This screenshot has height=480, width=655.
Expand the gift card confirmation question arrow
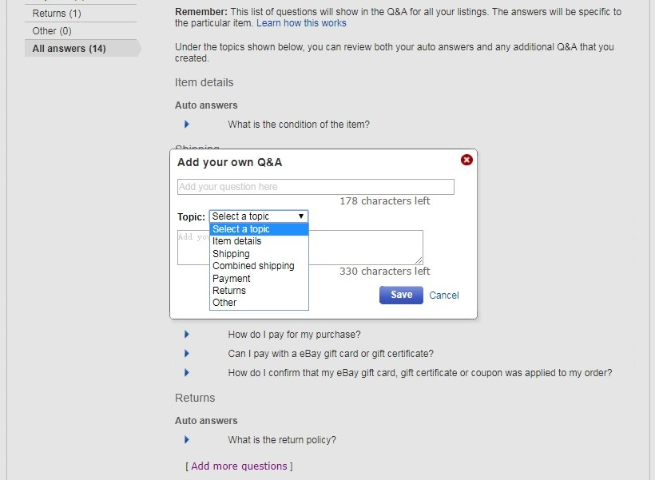click(x=187, y=373)
